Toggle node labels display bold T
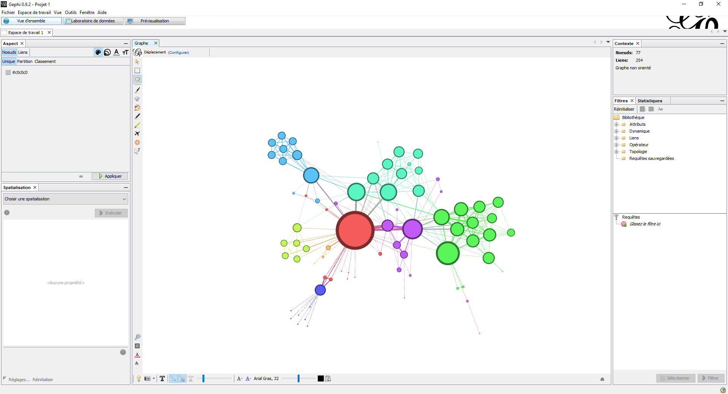The width and height of the screenshot is (728, 394). point(162,378)
